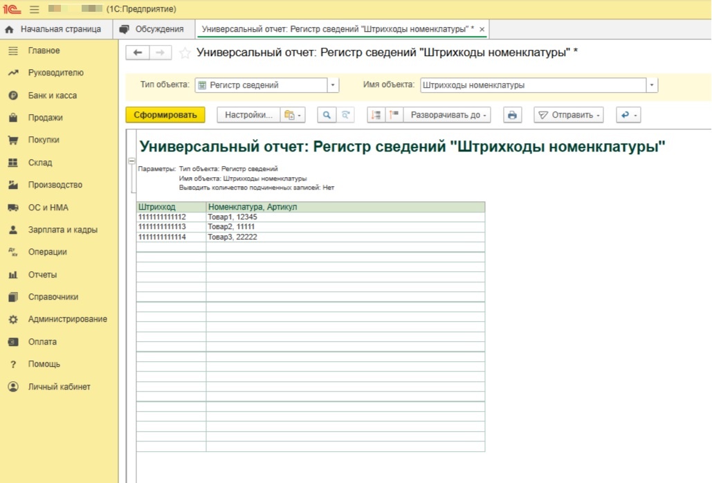
Task: Navigate back with left arrow button
Action: (137, 53)
